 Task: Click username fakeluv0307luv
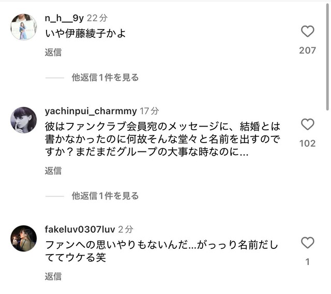(x=79, y=229)
